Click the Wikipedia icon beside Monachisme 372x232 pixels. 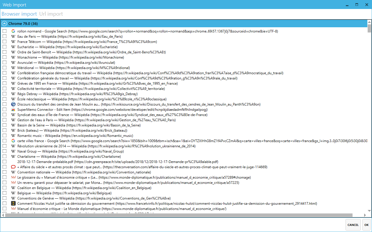13,57
